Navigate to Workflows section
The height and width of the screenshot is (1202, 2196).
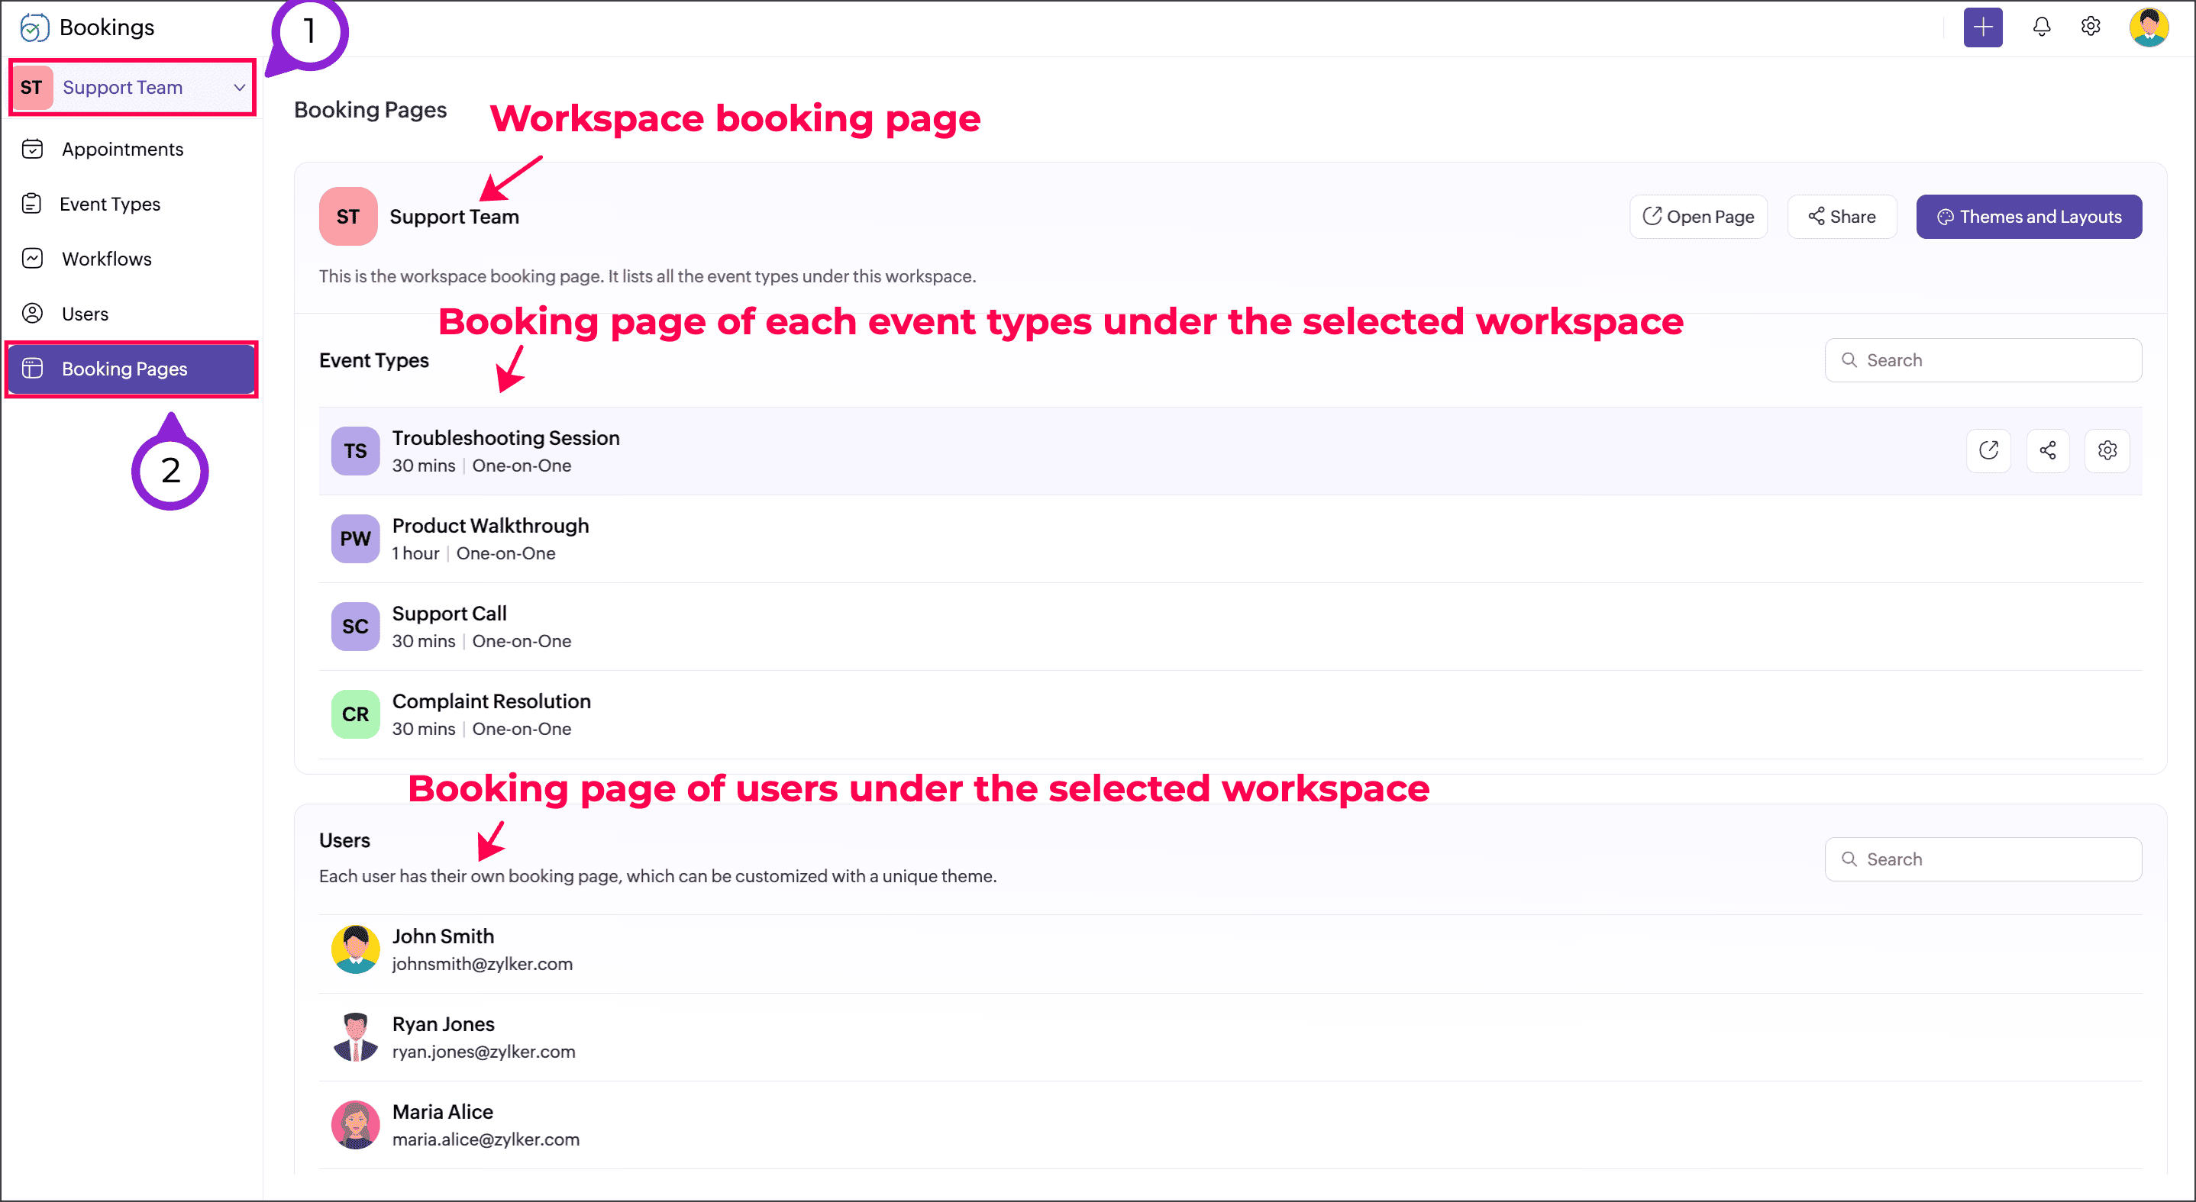coord(105,259)
